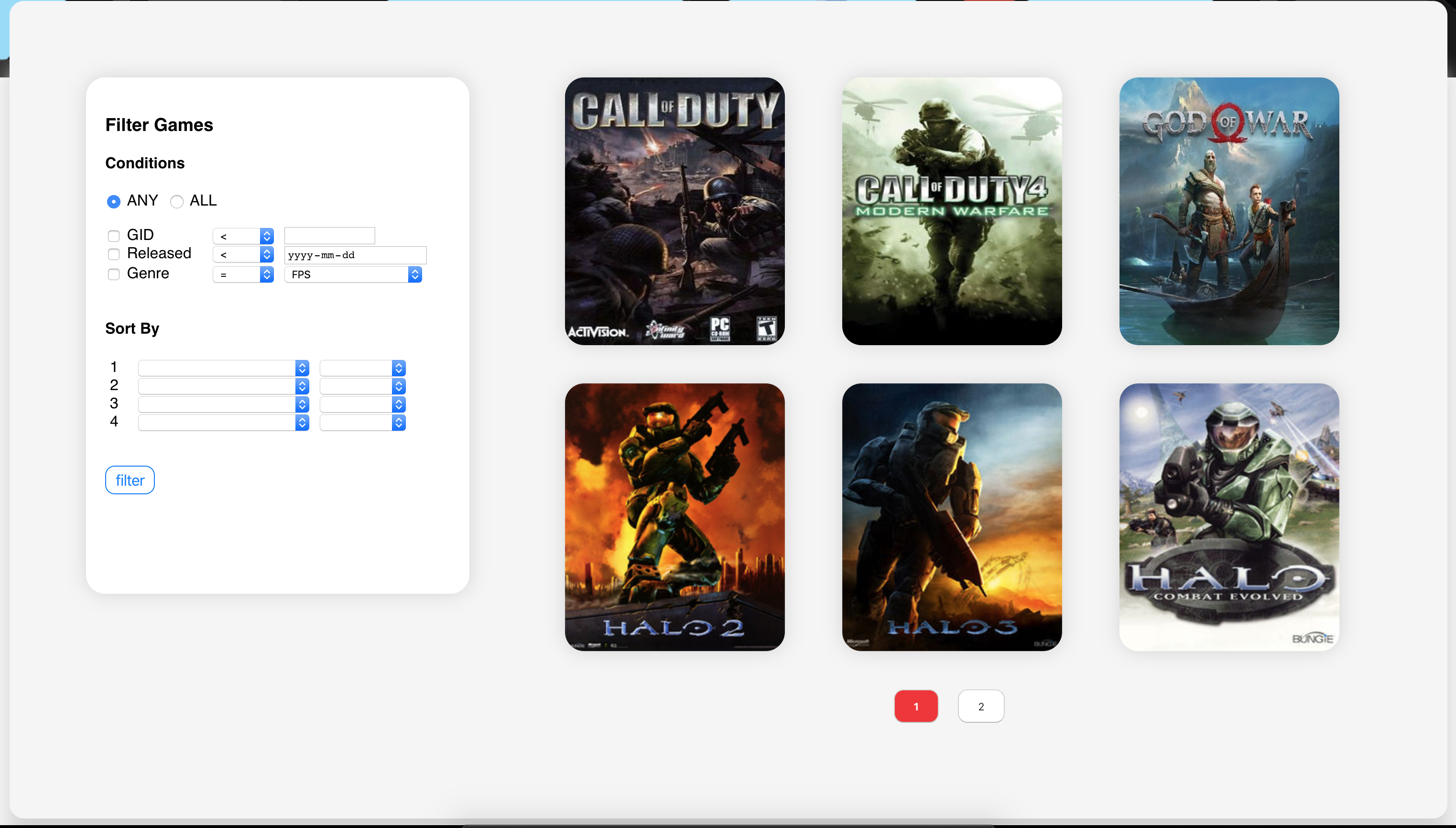Open Sort By row 1 field dropdown
Image resolution: width=1456 pixels, height=828 pixels.
[223, 368]
